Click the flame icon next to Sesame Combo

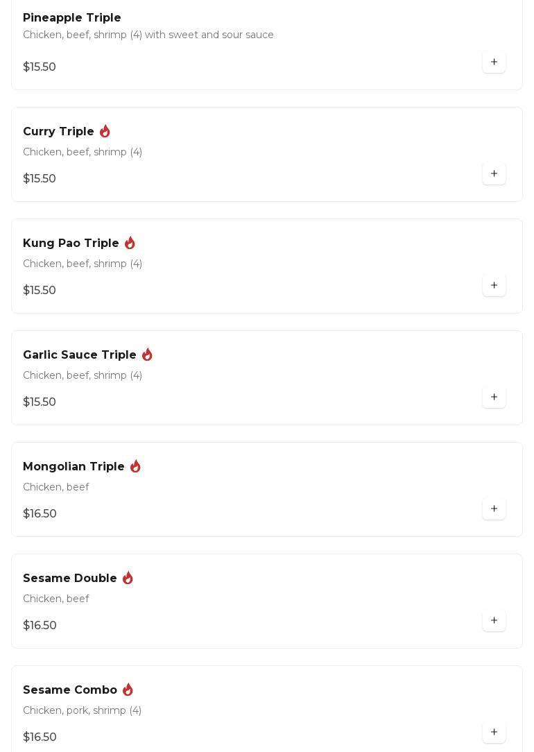(128, 690)
